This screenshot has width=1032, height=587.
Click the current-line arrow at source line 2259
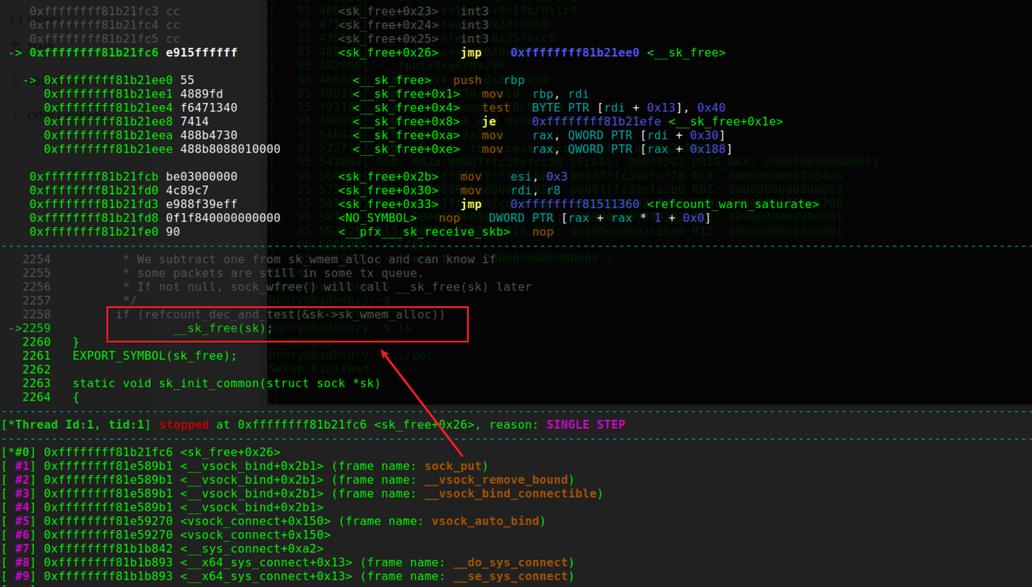(x=15, y=328)
